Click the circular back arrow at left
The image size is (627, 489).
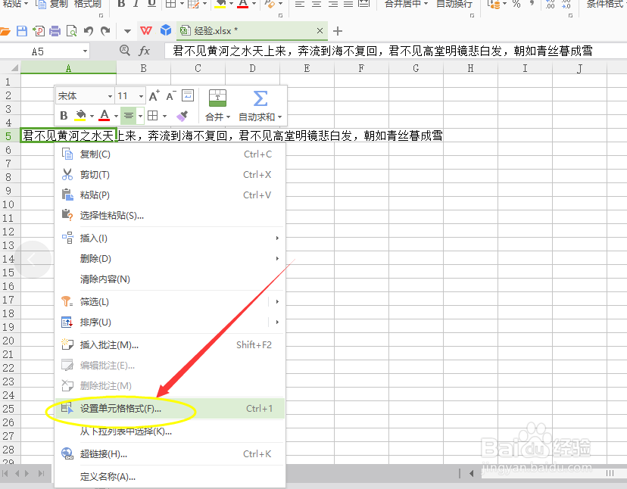[33, 260]
